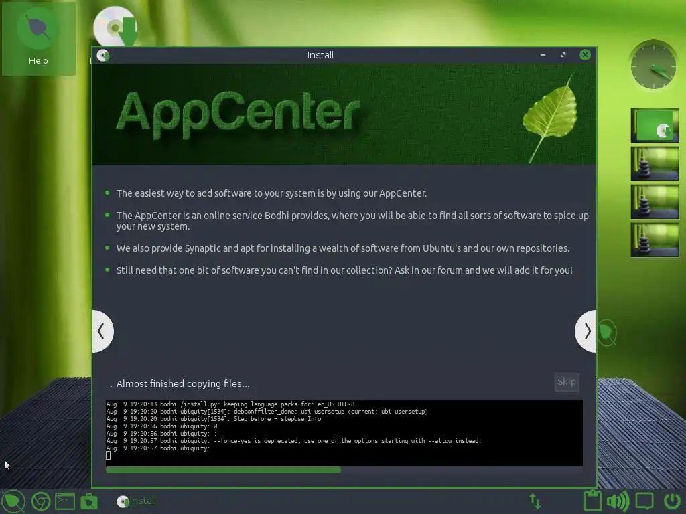Click the bullet about Synaptic and apt
This screenshot has height=514, width=686.
(343, 248)
